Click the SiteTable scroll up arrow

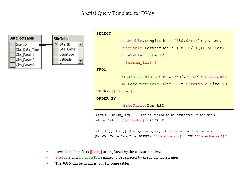pos(81,45)
